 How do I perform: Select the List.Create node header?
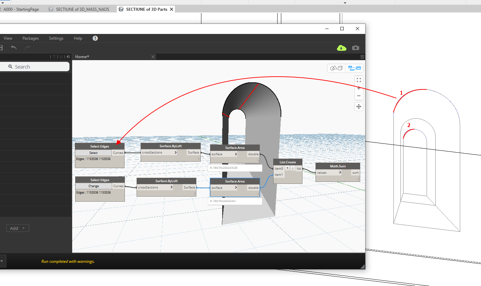click(x=288, y=162)
